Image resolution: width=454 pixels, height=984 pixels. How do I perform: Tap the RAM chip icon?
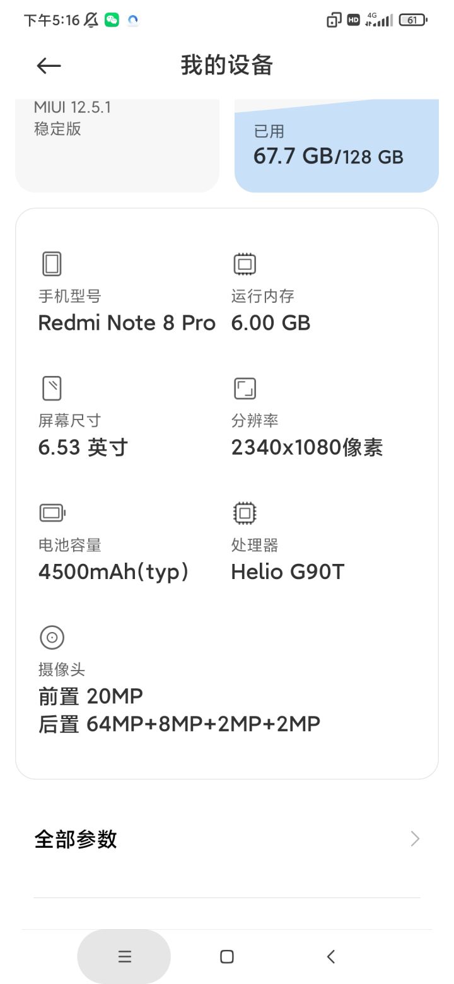245,264
